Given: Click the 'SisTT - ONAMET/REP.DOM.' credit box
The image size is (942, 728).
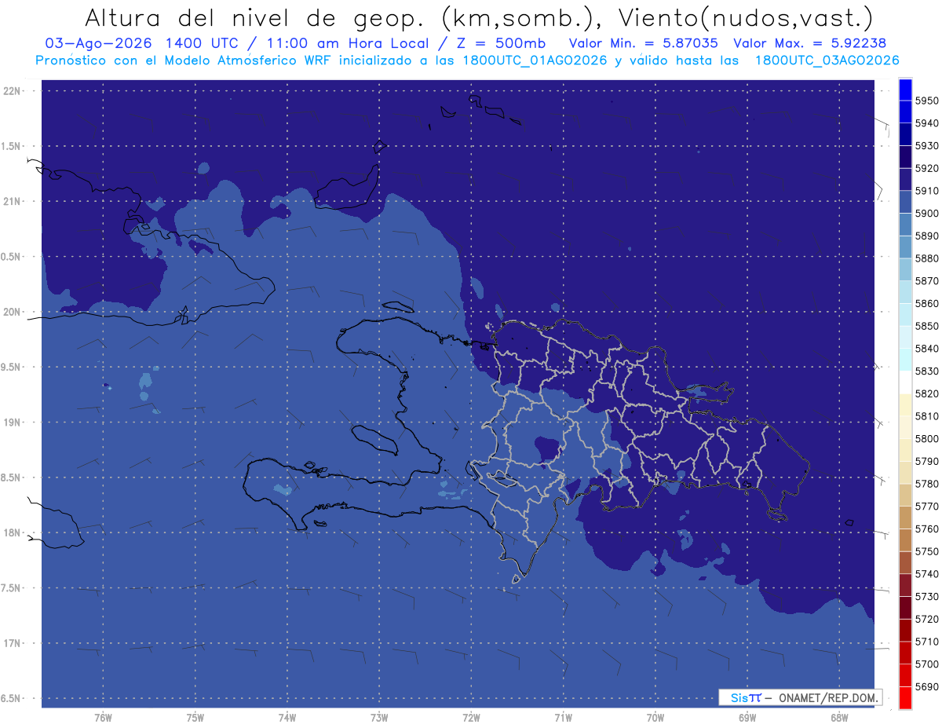Looking at the screenshot, I should tap(801, 697).
